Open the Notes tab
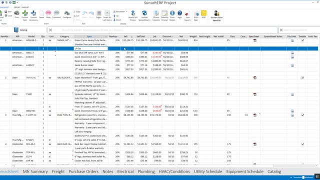This screenshot has width=320, height=180. point(108,171)
